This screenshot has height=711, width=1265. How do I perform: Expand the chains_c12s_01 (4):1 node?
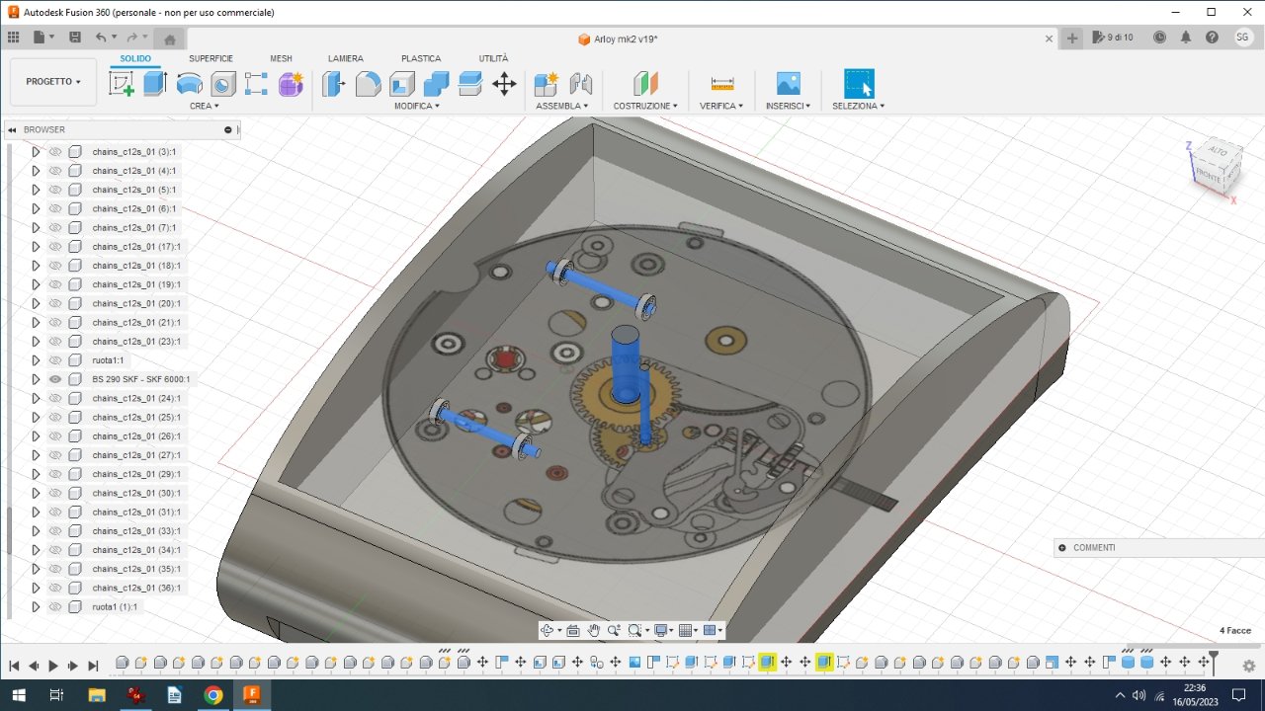pyautogui.click(x=36, y=171)
